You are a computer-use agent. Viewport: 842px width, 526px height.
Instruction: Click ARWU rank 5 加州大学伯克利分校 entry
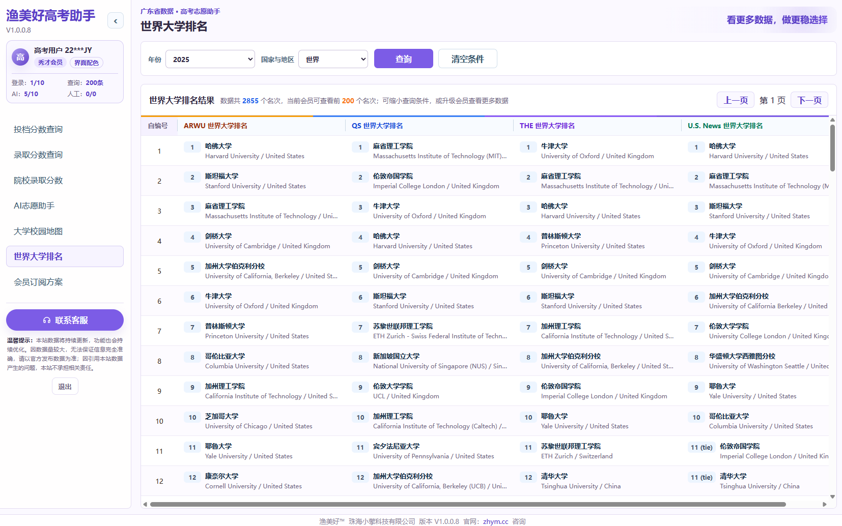point(261,271)
